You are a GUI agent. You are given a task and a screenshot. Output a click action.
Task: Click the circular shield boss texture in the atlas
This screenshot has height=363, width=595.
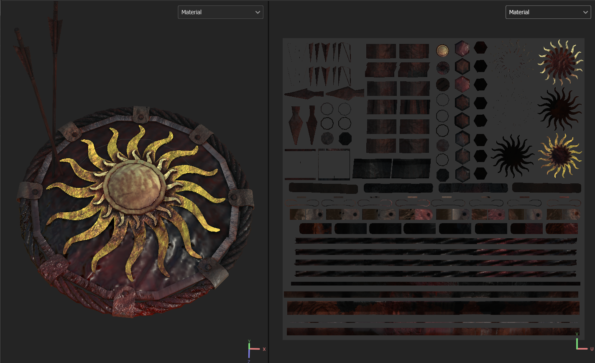point(442,50)
